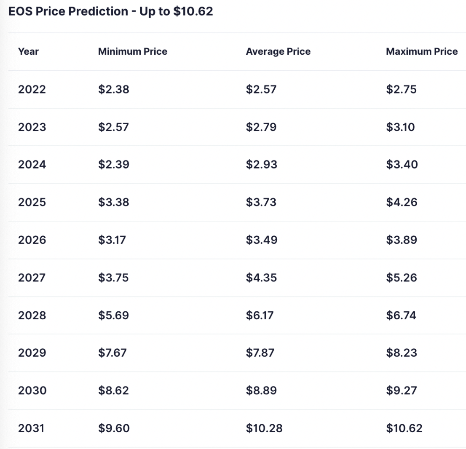Click the 2026 year cell
Image resolution: width=466 pixels, height=449 pixels.
[32, 240]
